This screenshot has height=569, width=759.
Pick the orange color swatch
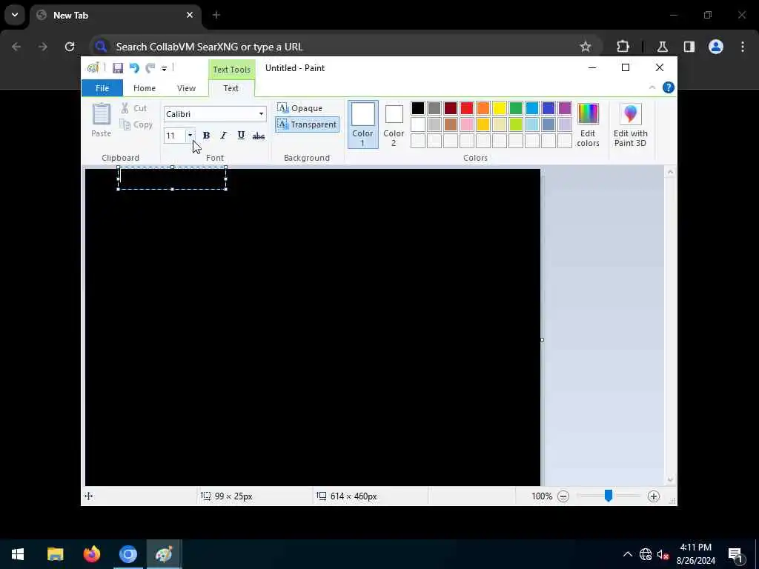tap(483, 108)
